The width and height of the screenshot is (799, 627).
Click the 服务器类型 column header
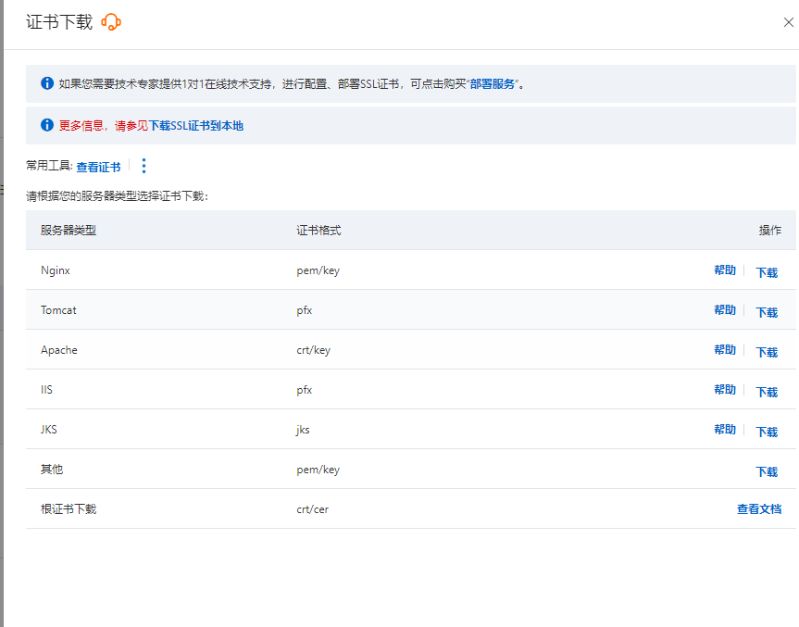(69, 230)
